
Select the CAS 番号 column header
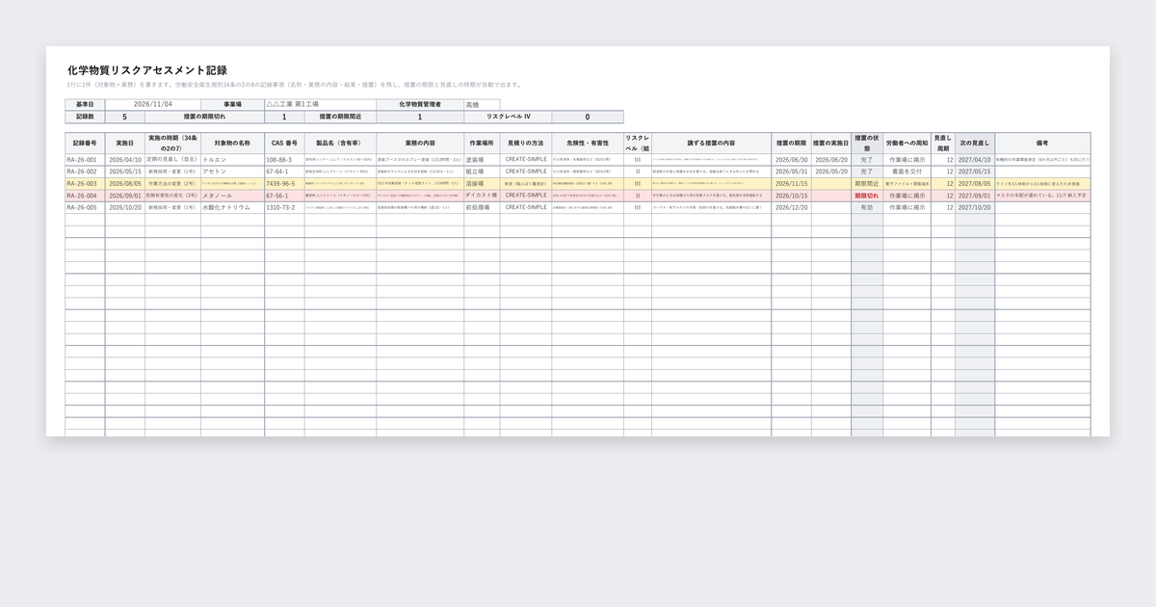[284, 143]
